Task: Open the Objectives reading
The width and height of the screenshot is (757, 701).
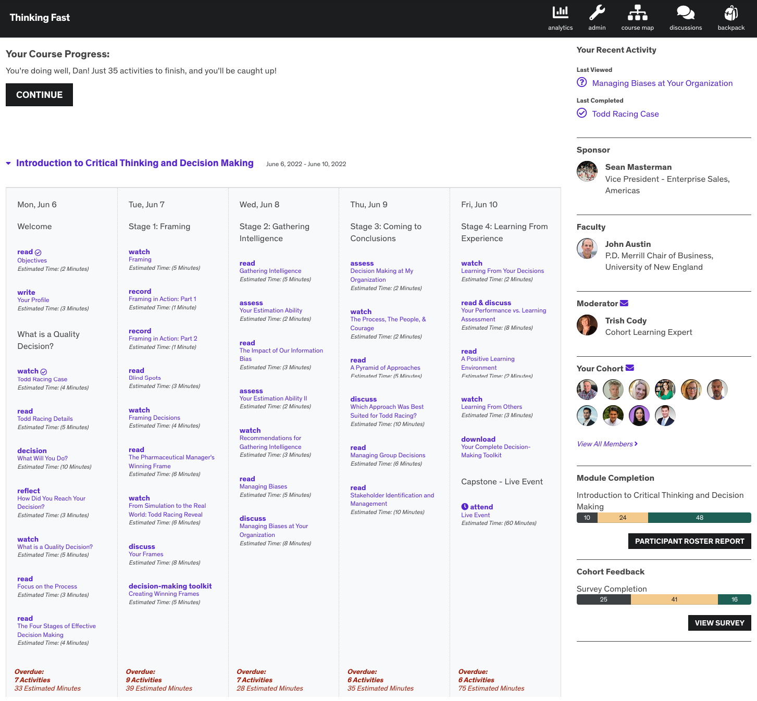Action: (32, 260)
